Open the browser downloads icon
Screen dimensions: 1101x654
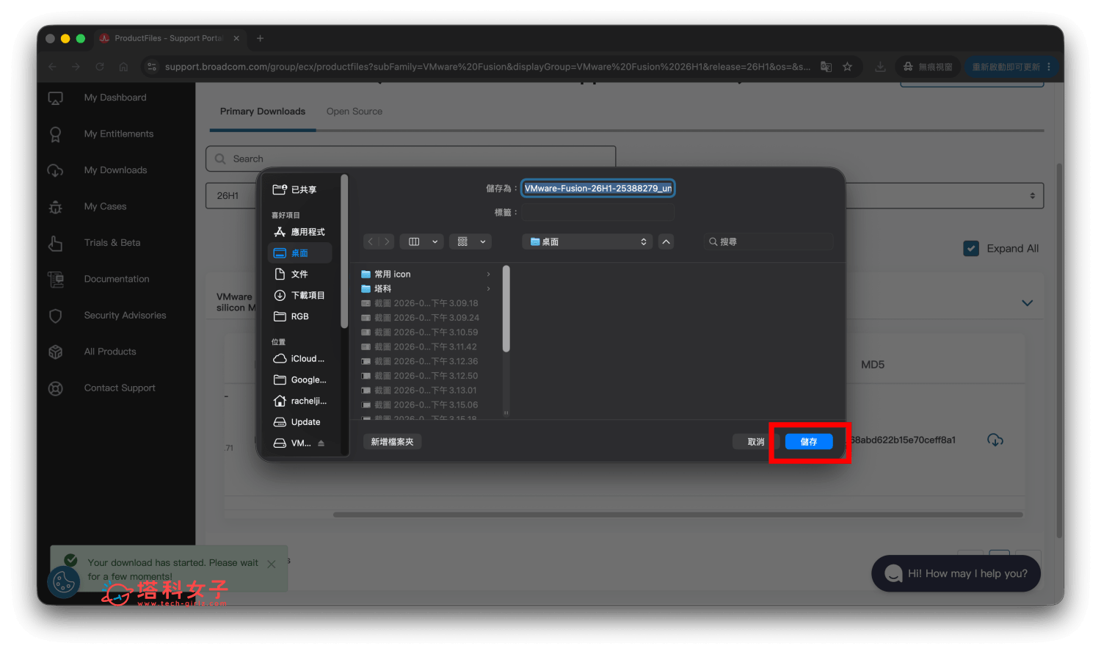tap(880, 67)
